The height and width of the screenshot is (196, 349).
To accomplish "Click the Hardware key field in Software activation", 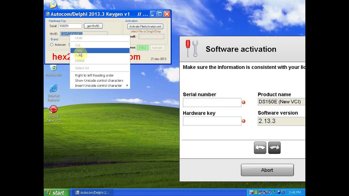I will (x=212, y=121).
